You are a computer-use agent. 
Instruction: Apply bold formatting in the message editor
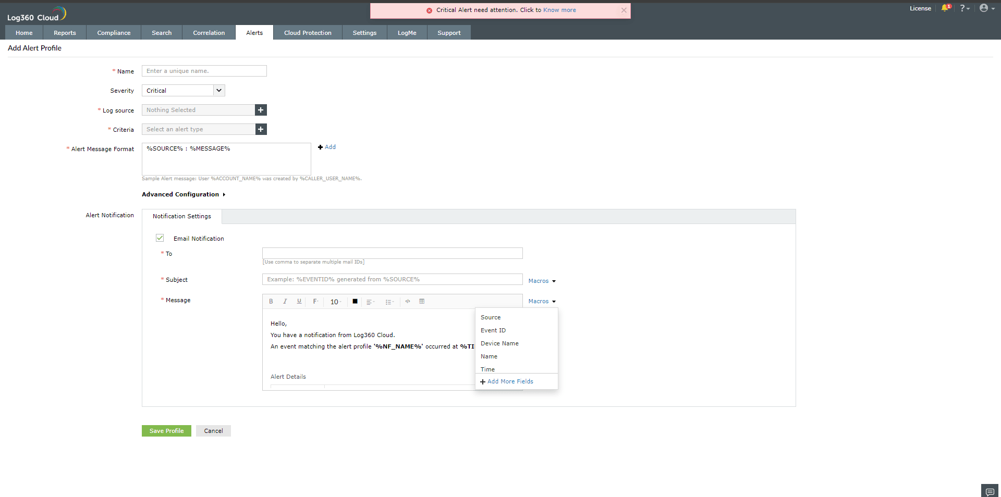271,302
